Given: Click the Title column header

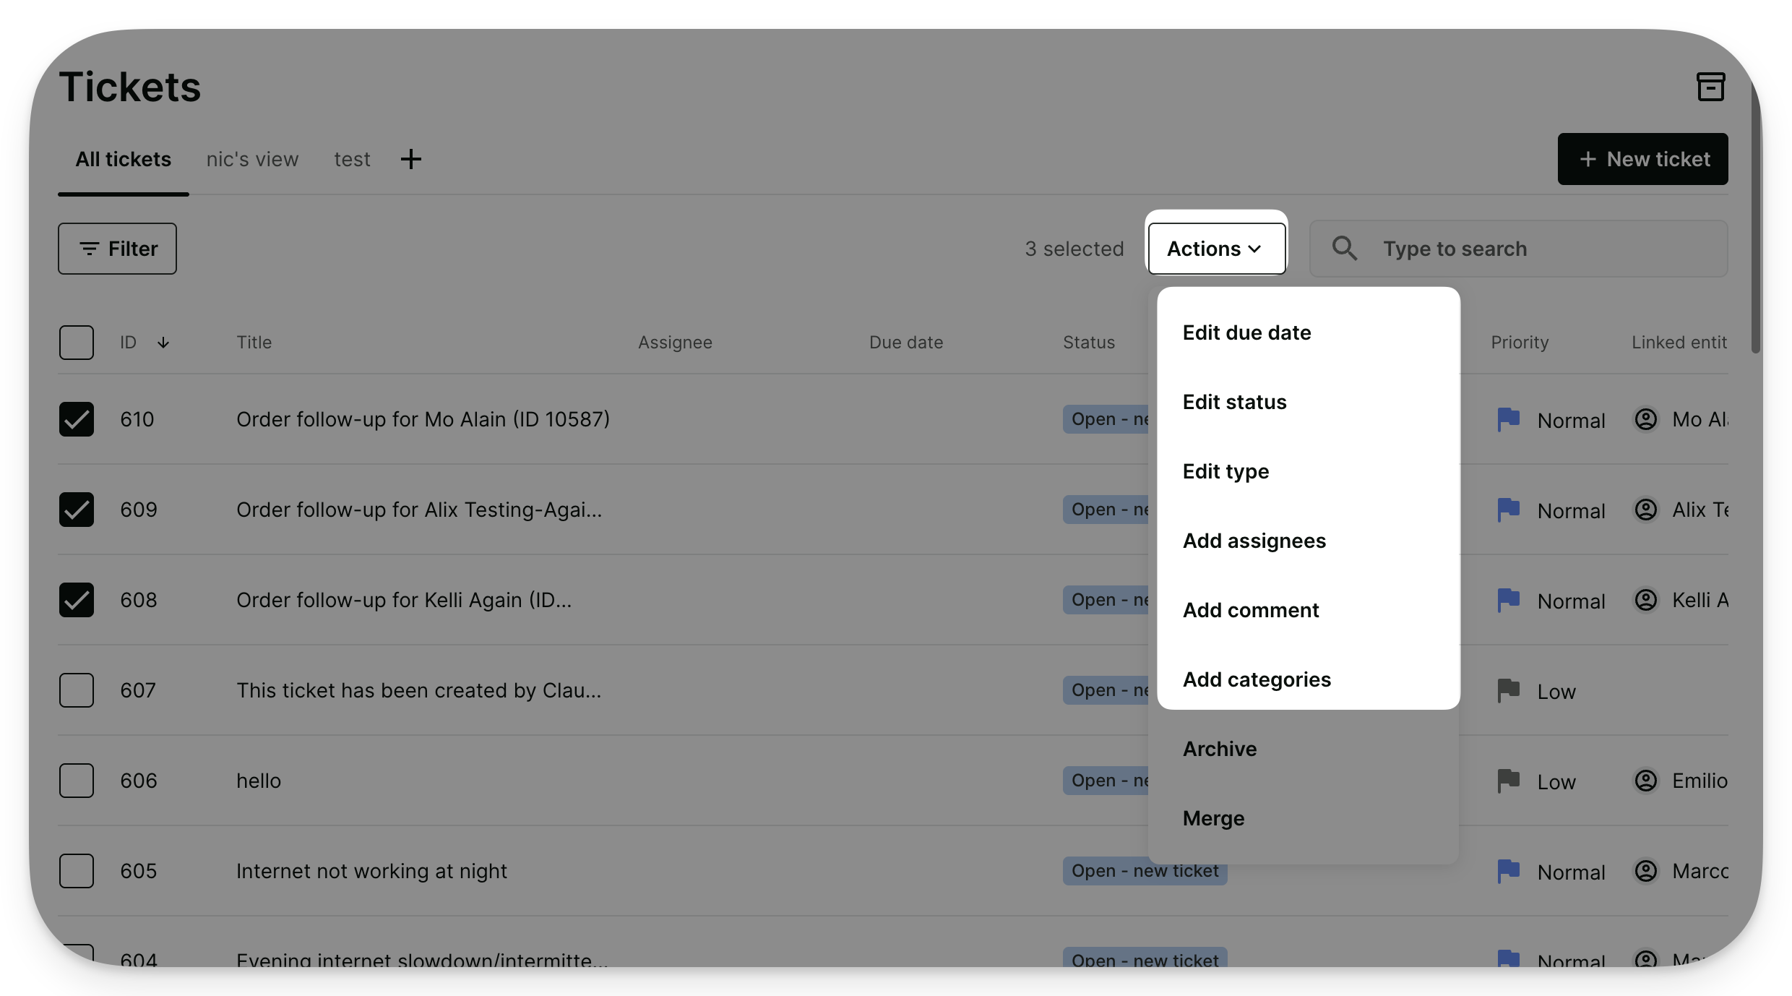Looking at the screenshot, I should click(x=254, y=343).
